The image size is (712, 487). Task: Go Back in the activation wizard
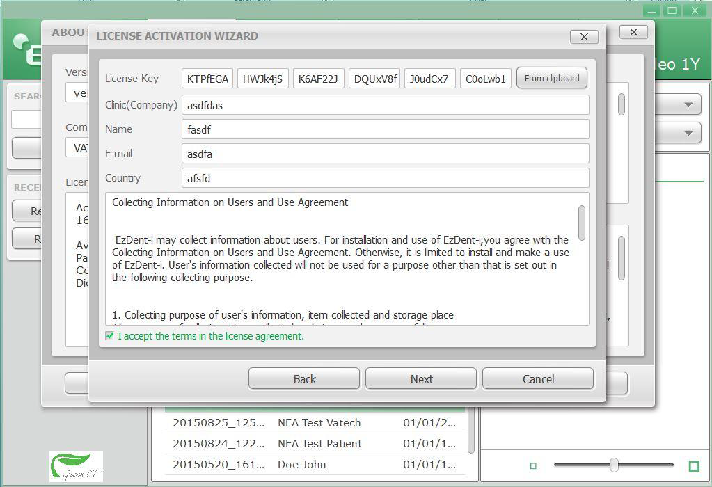304,379
